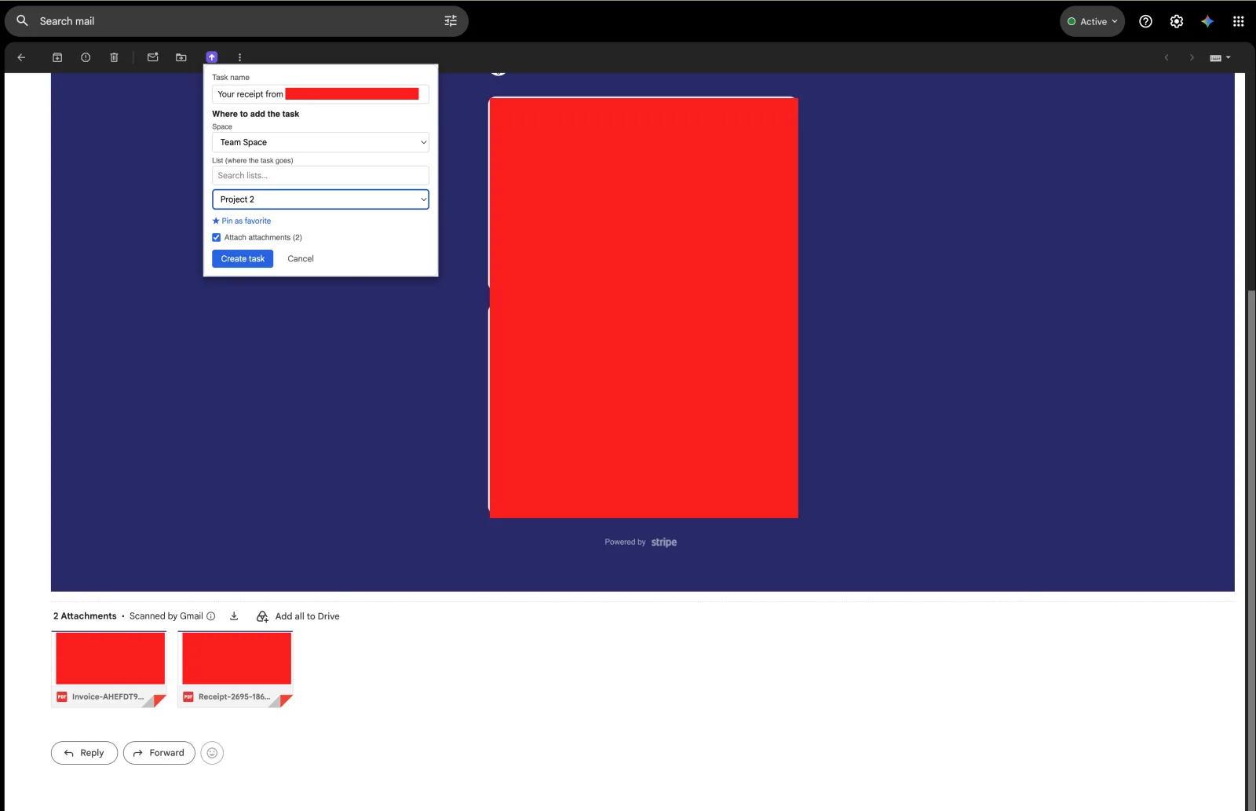Uncheck Attach attachments (2) checkbox

pos(217,237)
